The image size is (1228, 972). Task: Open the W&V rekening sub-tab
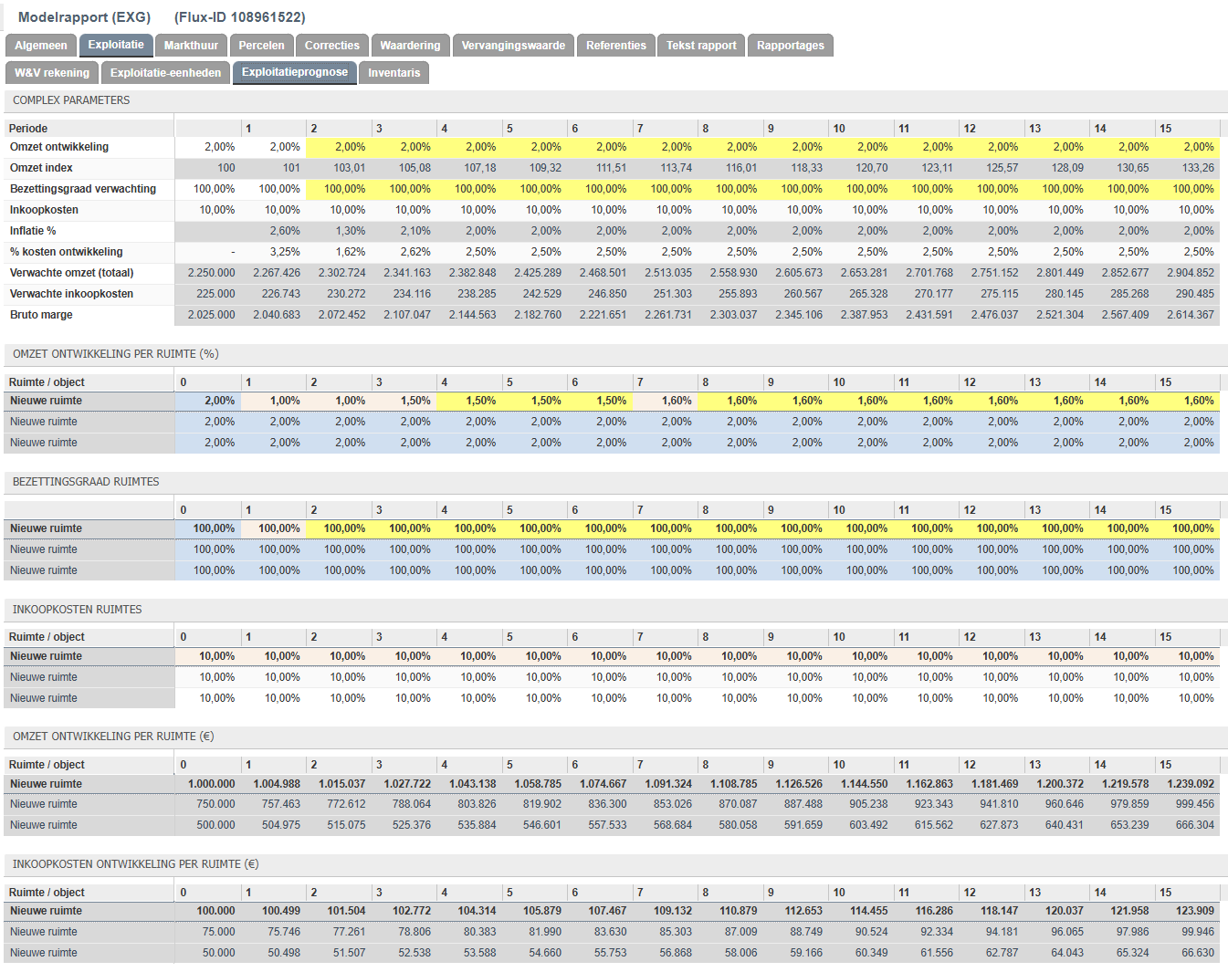(x=52, y=73)
